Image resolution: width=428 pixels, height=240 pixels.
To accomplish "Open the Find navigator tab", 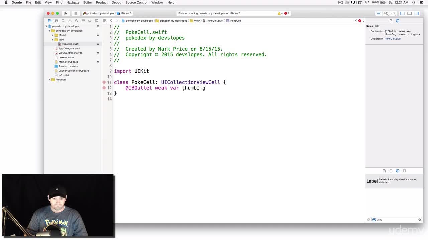I will click(63, 21).
